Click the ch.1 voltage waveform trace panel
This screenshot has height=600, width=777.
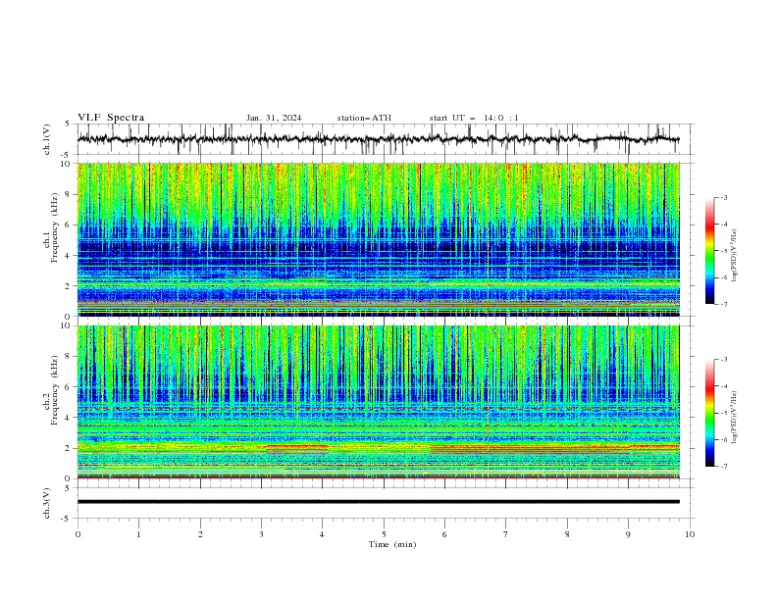click(386, 139)
